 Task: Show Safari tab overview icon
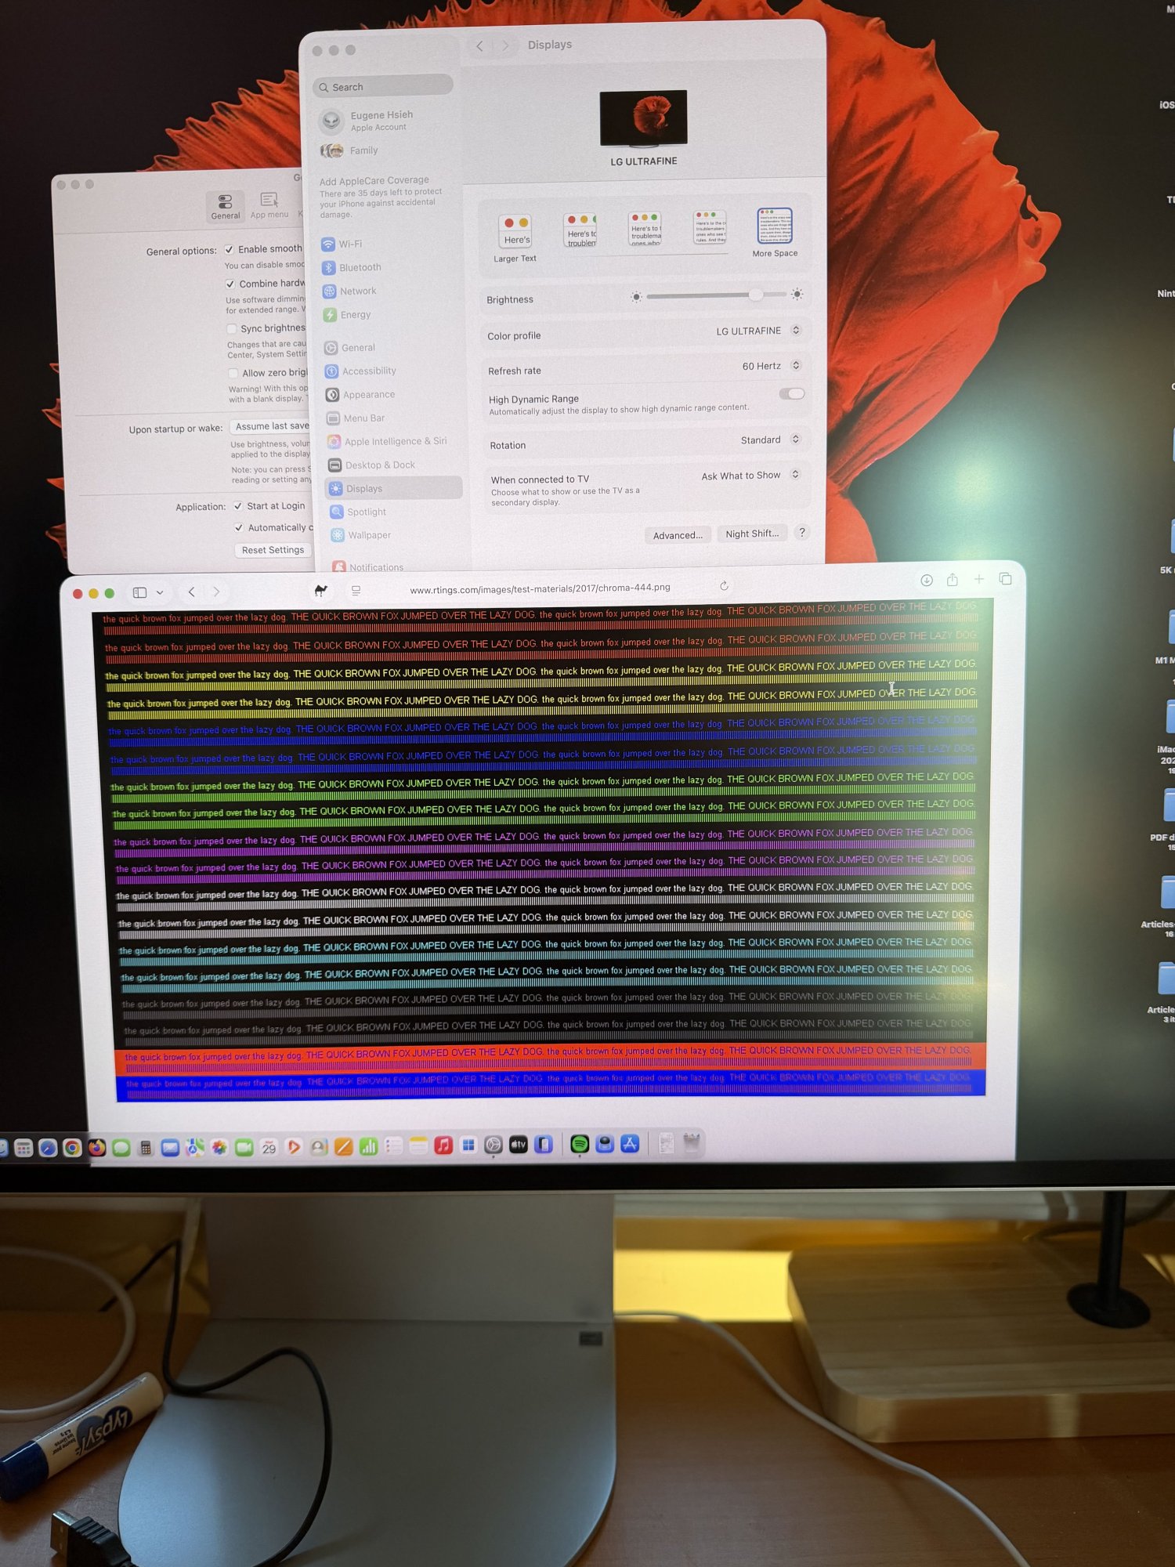[x=1006, y=579]
